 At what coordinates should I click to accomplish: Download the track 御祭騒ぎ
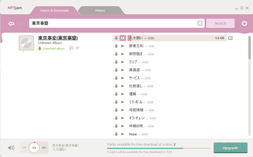[x=116, y=54]
